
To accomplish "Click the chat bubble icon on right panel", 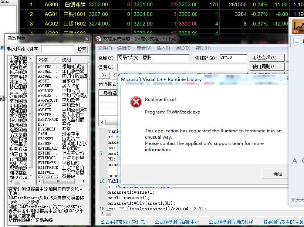I will pos(297,42).
